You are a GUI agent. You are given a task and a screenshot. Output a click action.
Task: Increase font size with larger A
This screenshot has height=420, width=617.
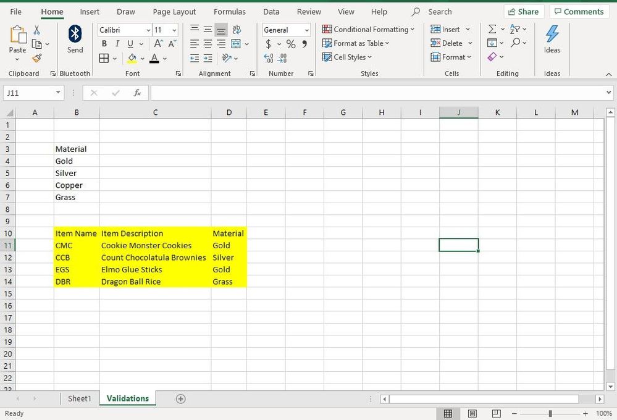(x=158, y=44)
